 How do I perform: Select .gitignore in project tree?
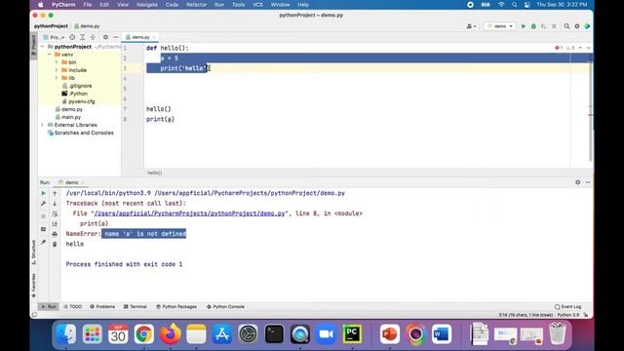click(77, 86)
